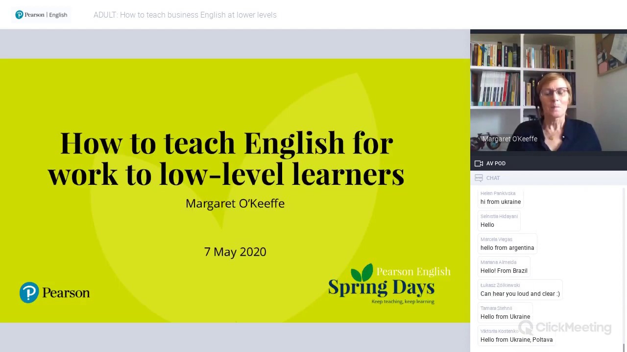Click chat message 'hi from ukraine'
The width and height of the screenshot is (627, 352).
point(501,202)
